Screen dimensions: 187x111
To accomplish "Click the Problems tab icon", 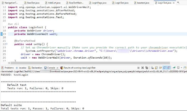I will click(x=2, y=68).
